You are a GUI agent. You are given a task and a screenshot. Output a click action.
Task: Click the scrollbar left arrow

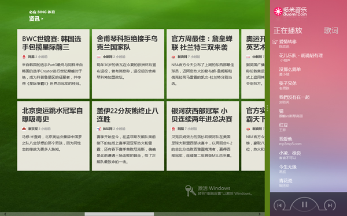5,214
